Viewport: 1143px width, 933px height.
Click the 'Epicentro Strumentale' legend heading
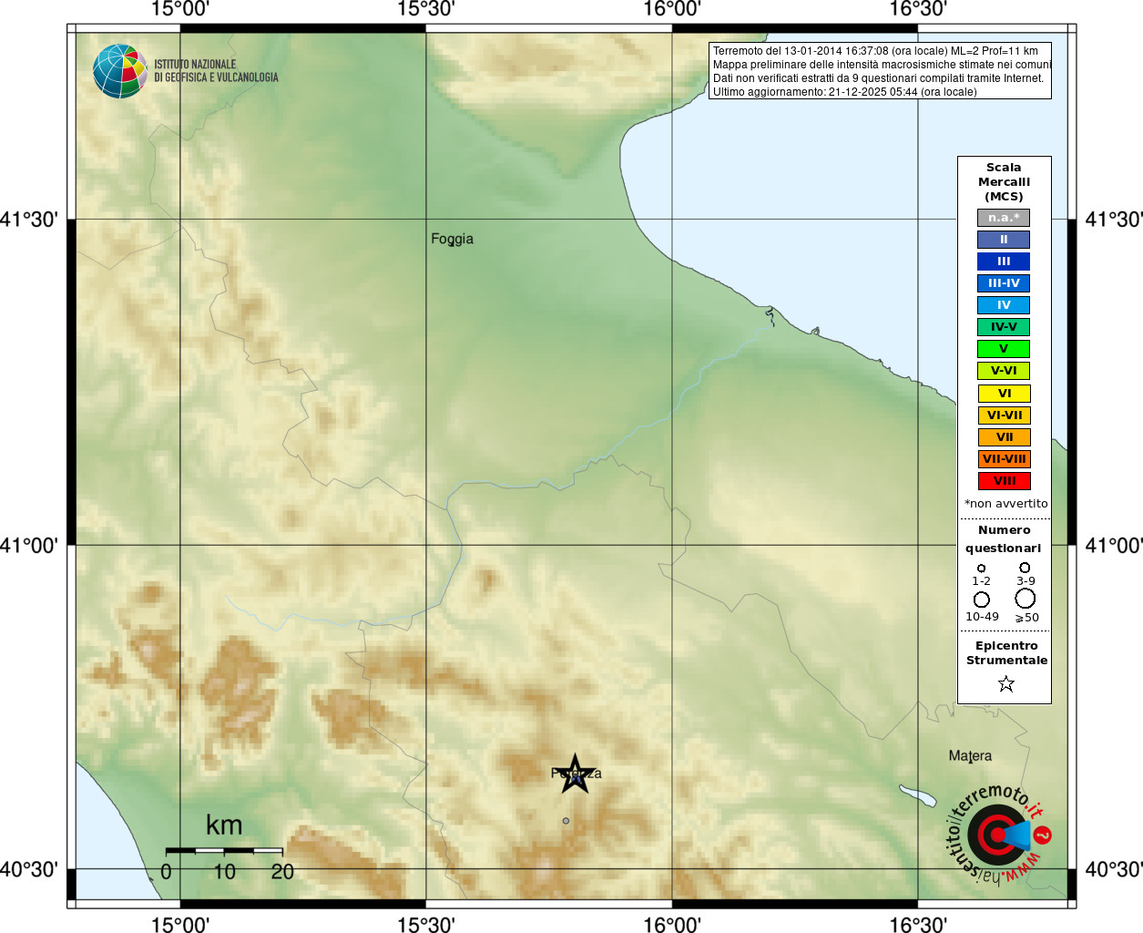point(1006,653)
